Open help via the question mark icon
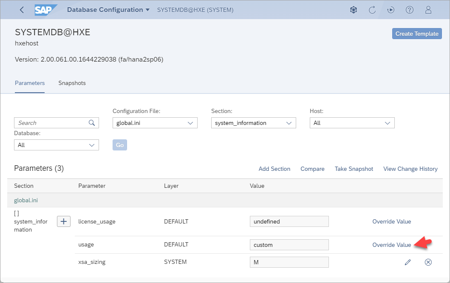The image size is (450, 283). click(x=410, y=10)
